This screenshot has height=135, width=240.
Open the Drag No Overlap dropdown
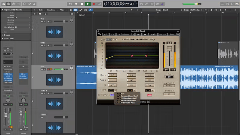click(196, 10)
